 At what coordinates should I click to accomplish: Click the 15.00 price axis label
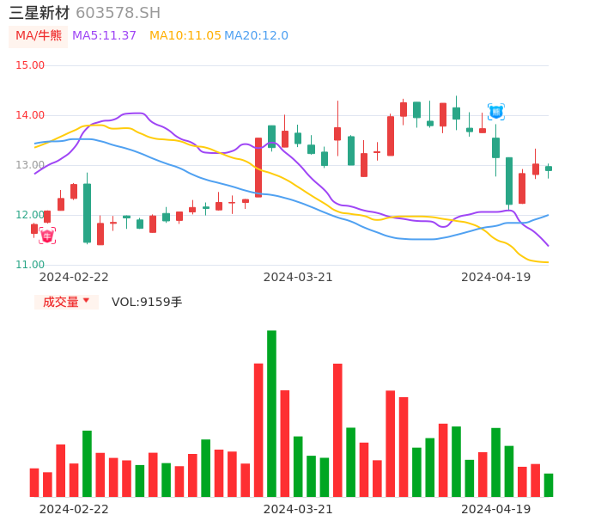pyautogui.click(x=30, y=65)
